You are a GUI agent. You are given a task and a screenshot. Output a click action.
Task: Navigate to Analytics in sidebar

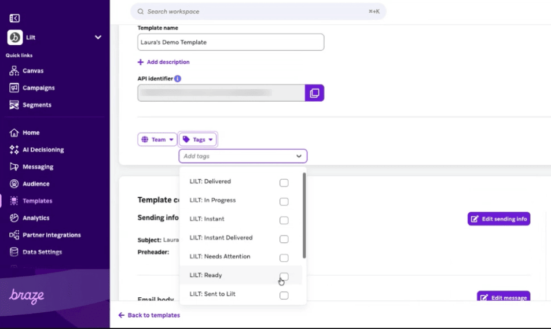point(36,217)
